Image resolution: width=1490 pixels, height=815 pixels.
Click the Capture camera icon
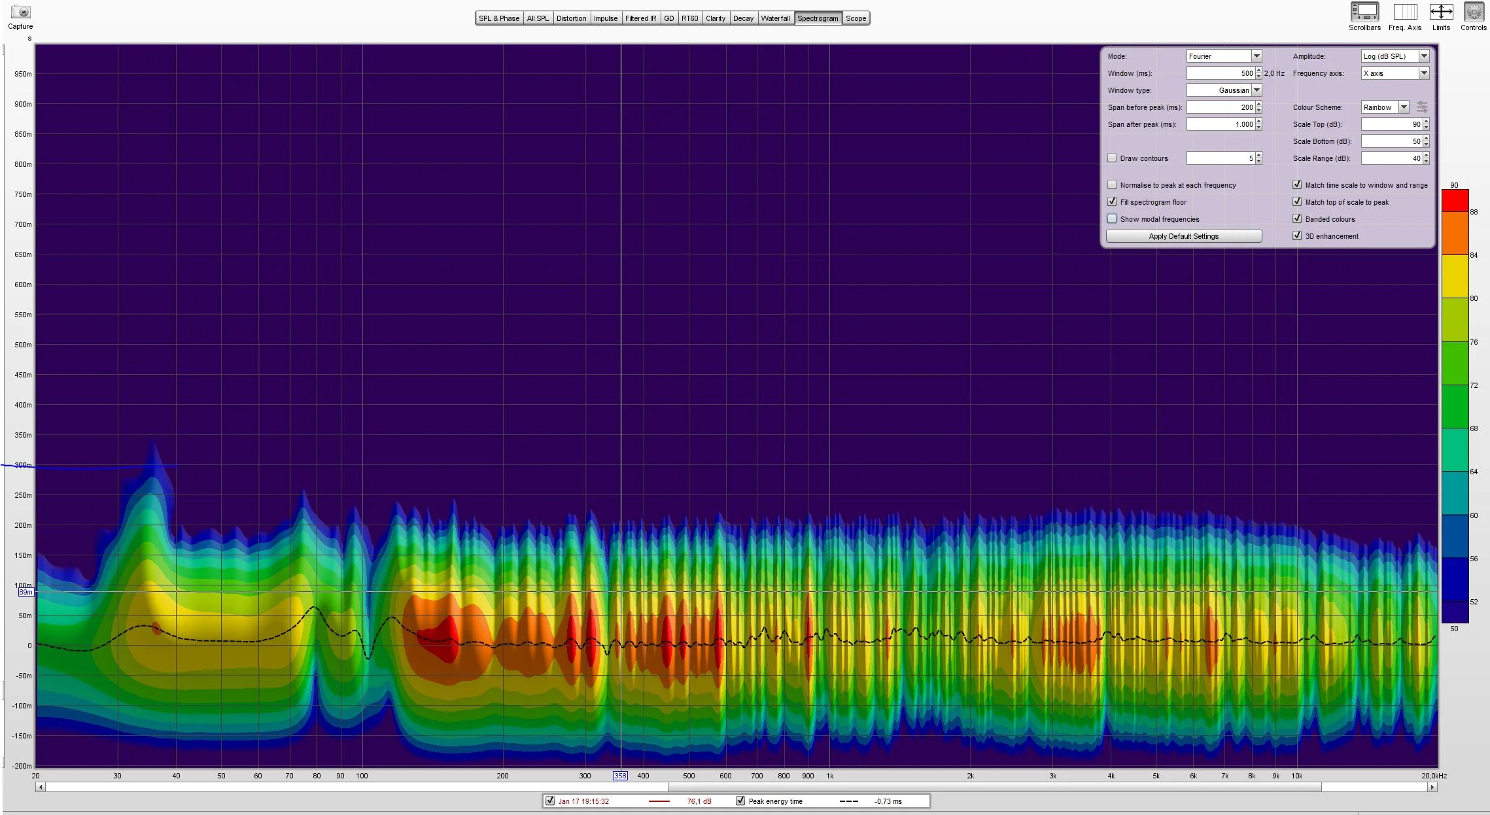coord(20,12)
